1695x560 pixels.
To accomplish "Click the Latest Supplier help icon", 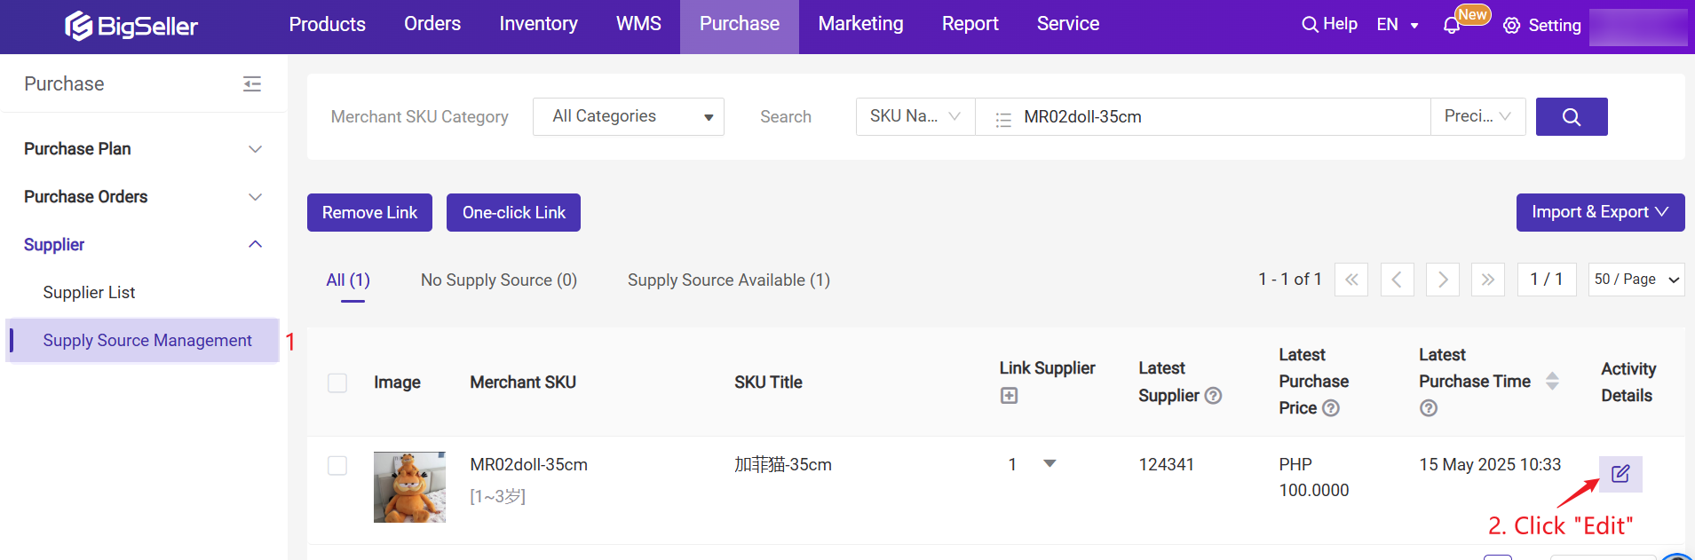I will point(1213,396).
